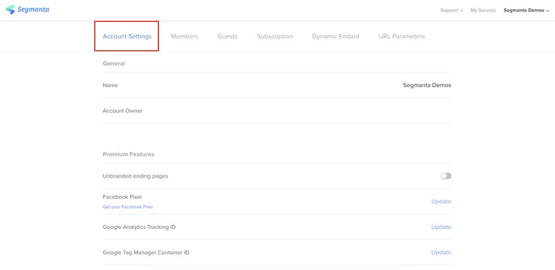This screenshot has height=270, width=555.
Task: Click the Google Tag Manager Container ID label
Action: click(146, 252)
